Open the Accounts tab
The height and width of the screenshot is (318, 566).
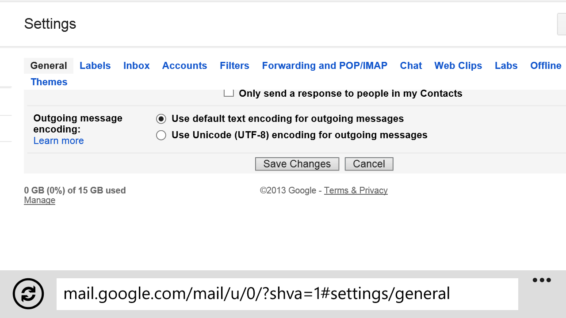tap(184, 66)
